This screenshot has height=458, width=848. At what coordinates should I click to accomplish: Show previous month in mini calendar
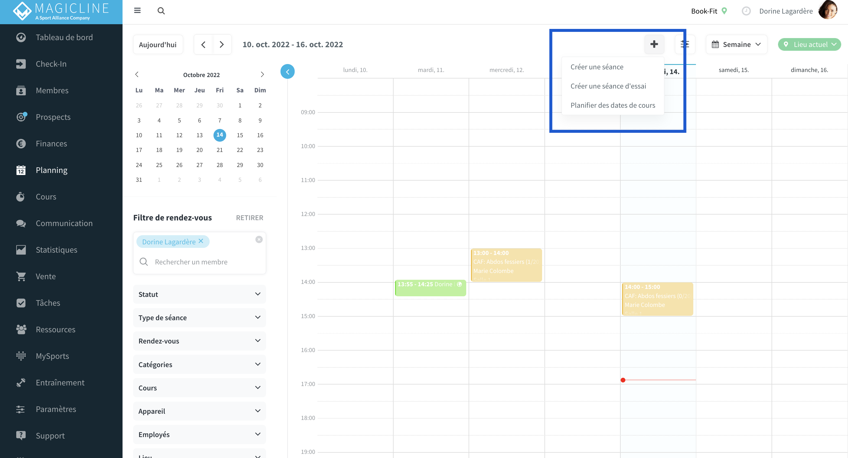(x=137, y=74)
